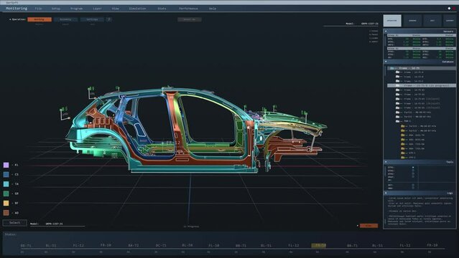This screenshot has height=258, width=459.
Task: Toggle third checkbox in Tools panel
Action: click(x=413, y=173)
